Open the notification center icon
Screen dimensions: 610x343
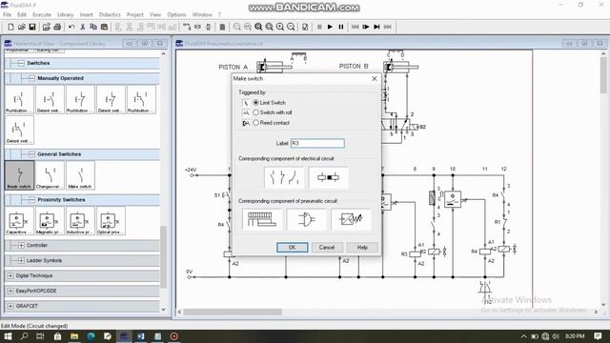598,336
